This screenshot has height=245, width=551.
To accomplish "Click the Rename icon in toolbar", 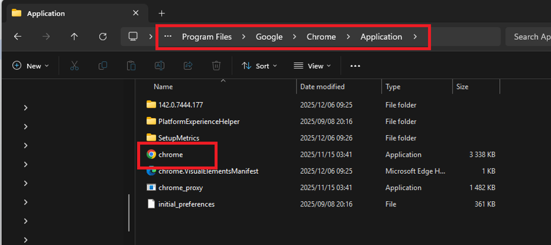I will 159,65.
